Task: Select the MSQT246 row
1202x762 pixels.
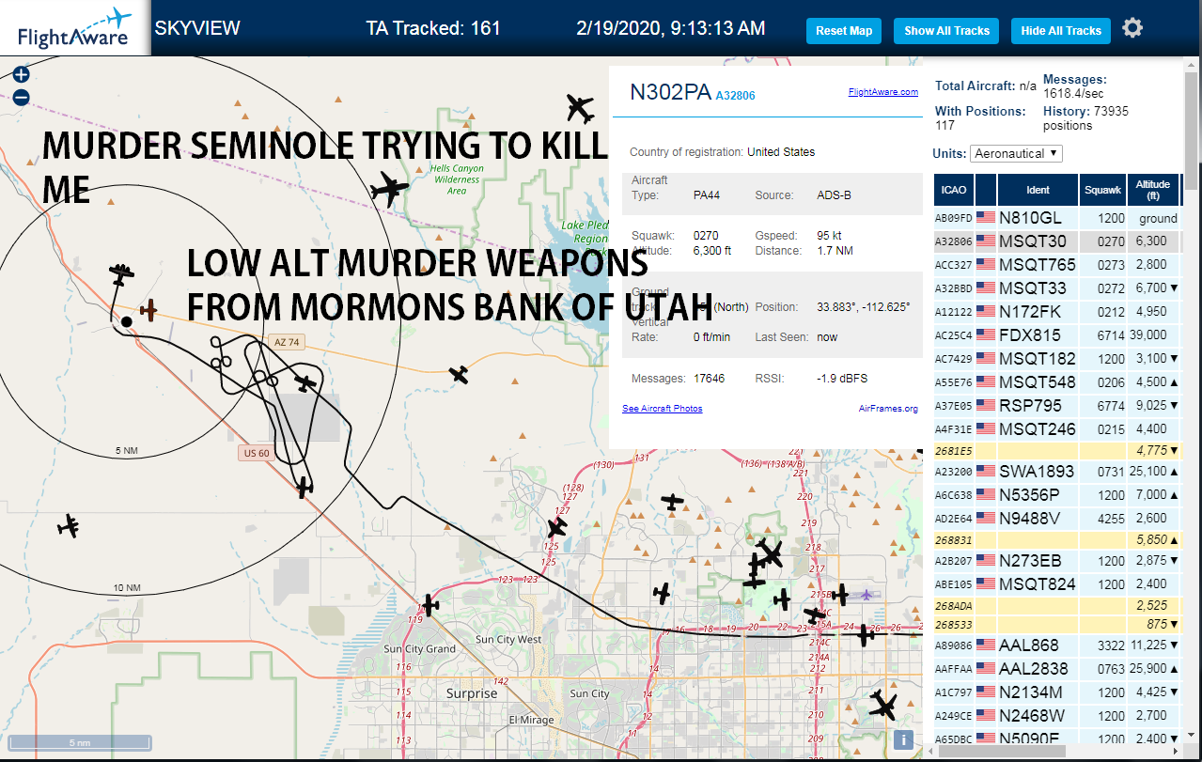Action: click(1056, 429)
